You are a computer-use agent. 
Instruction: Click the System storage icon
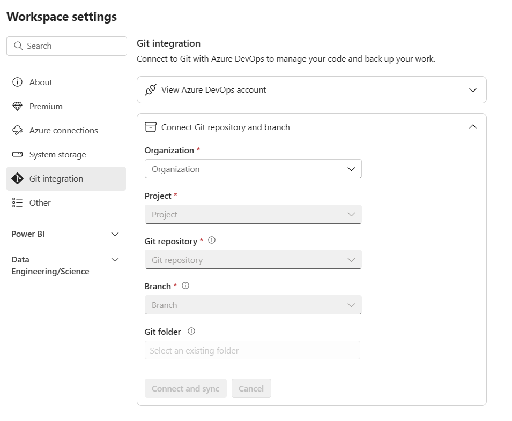(17, 154)
